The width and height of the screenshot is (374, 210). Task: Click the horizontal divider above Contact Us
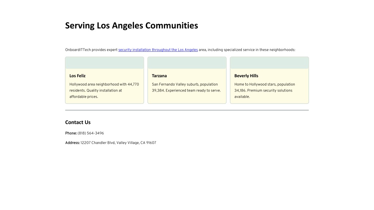(x=187, y=110)
